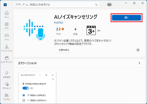147x104 pixels.
Task: Open the エンターテイメント section
Action: [7, 59]
